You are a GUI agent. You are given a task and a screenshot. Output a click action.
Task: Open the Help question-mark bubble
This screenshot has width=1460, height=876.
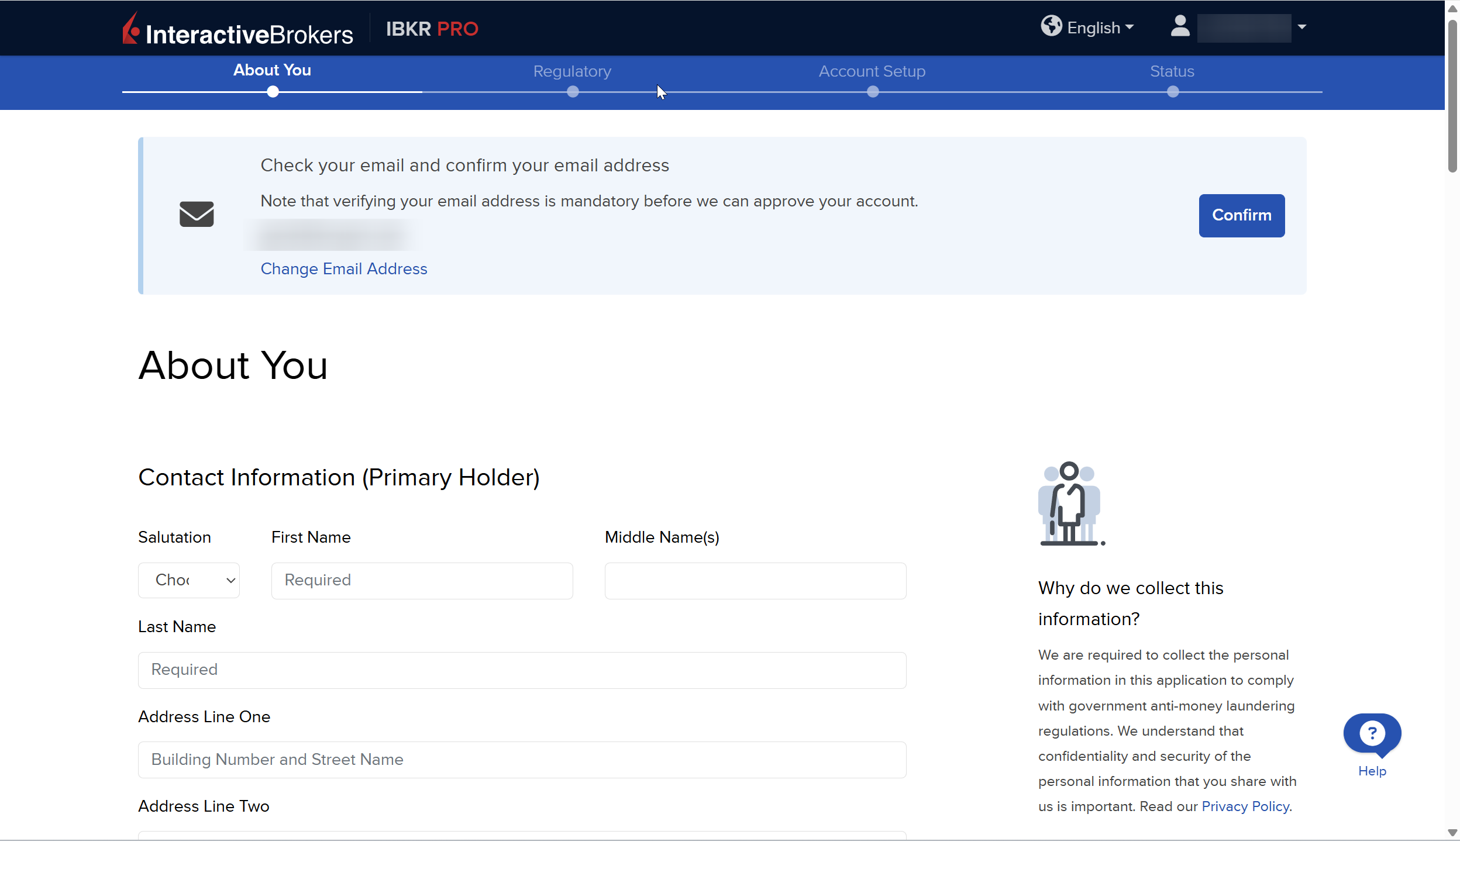pyautogui.click(x=1372, y=734)
